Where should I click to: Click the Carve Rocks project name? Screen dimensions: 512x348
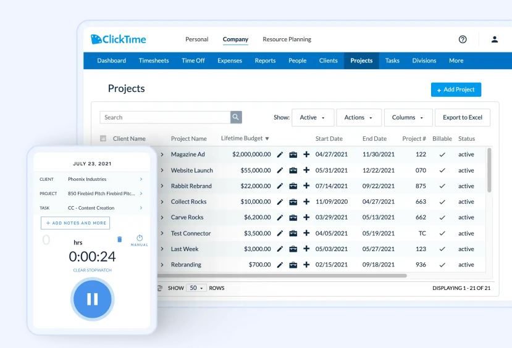(187, 217)
